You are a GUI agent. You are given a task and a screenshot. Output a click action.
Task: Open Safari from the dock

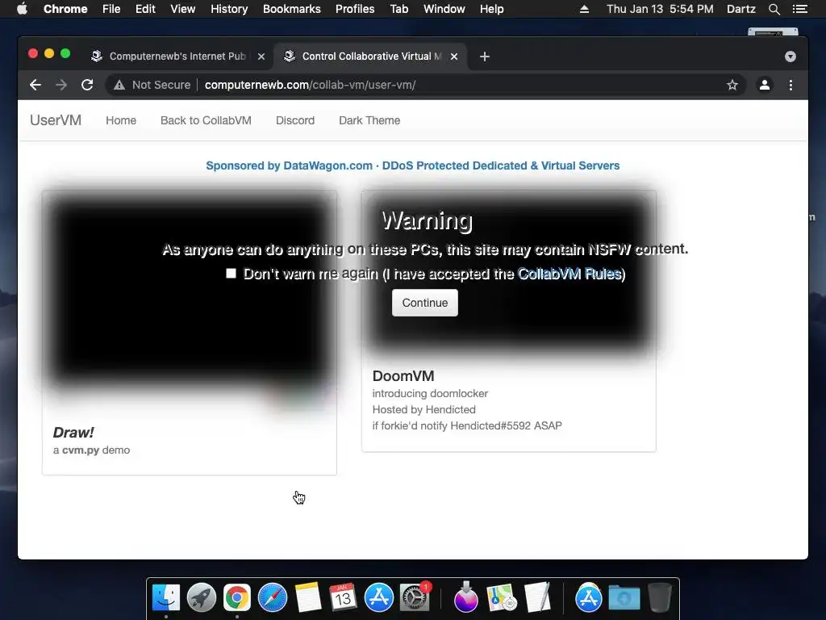coord(273,598)
